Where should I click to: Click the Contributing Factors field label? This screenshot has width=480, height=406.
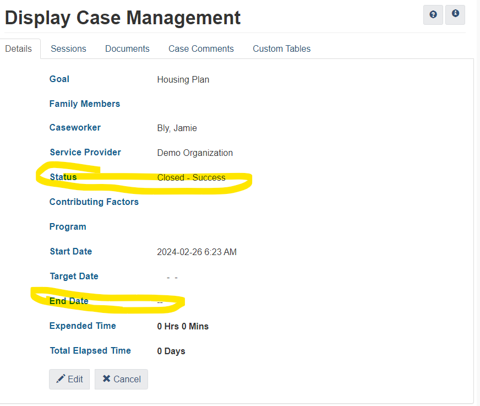[x=94, y=202]
